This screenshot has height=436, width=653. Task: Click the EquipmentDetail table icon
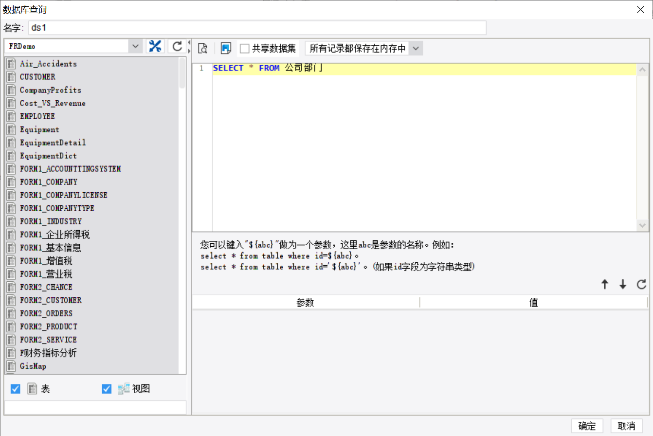tap(12, 143)
